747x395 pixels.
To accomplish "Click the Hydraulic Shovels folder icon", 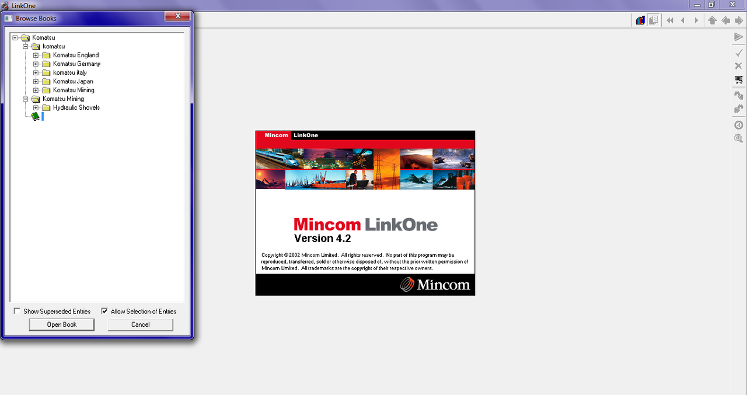I will click(46, 108).
